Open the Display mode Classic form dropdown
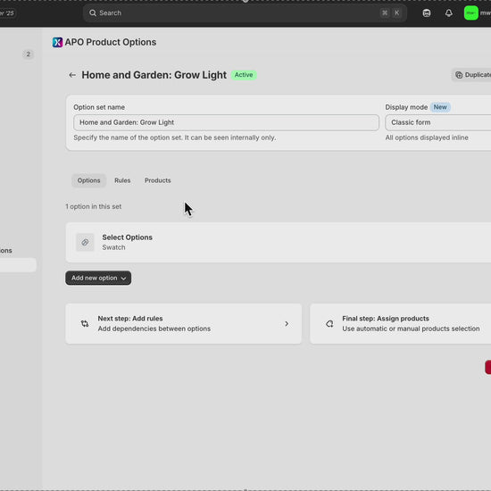Image resolution: width=491 pixels, height=491 pixels. click(x=438, y=122)
